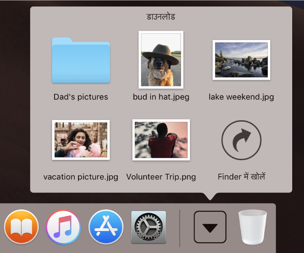This screenshot has height=253, width=304.
Task: Open the Trash in the Dock
Action: (253, 227)
